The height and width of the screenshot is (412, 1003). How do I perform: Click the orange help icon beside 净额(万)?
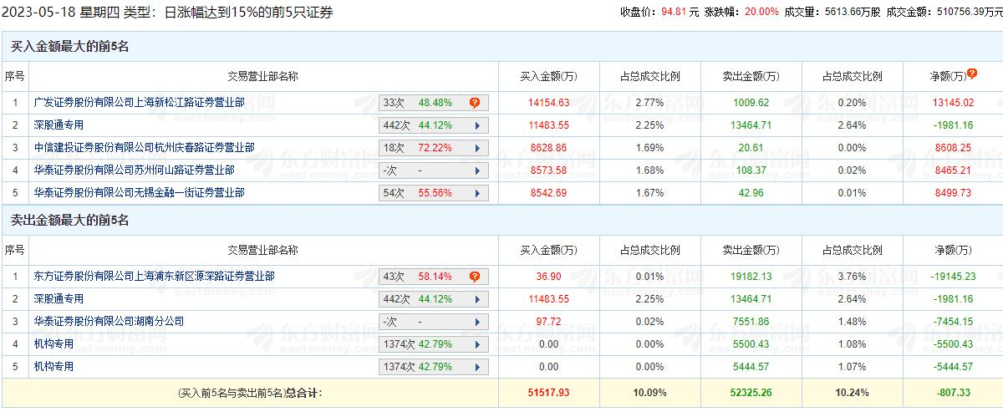tap(971, 74)
